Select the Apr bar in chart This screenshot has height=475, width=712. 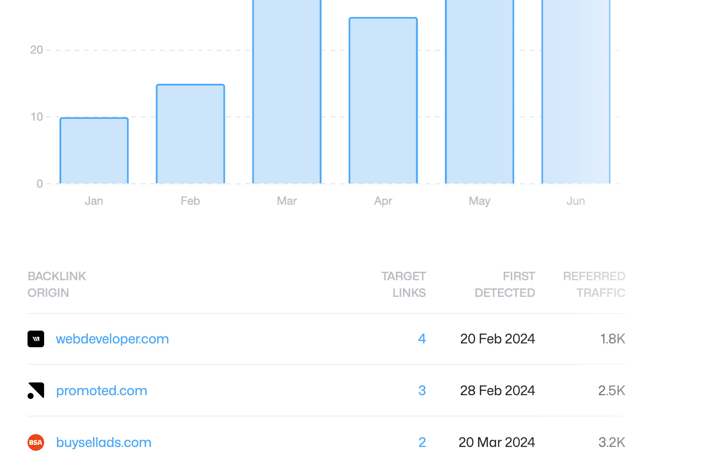point(383,101)
